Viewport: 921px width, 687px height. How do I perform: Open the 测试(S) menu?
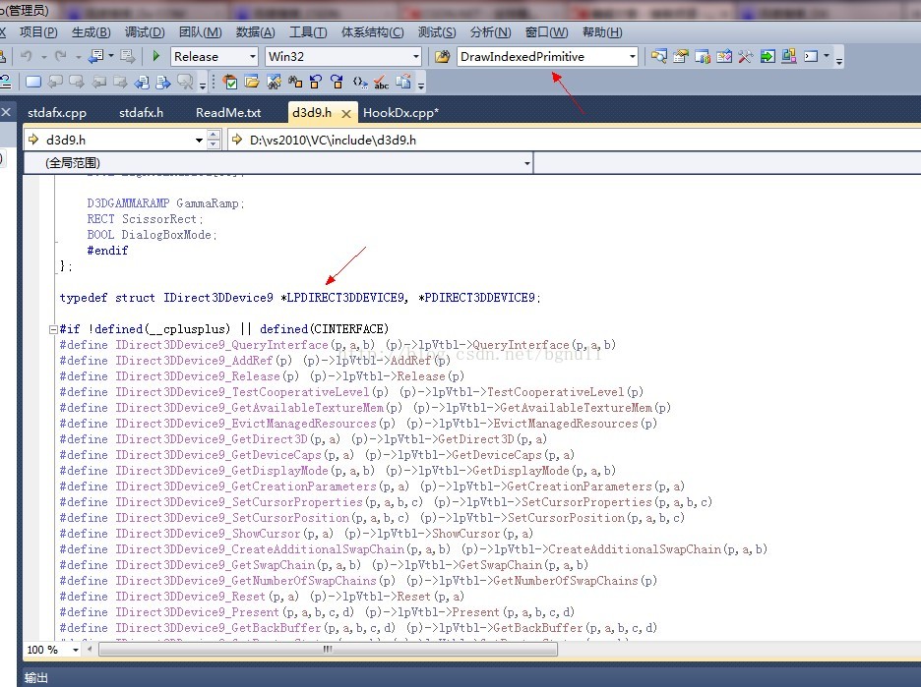[437, 32]
